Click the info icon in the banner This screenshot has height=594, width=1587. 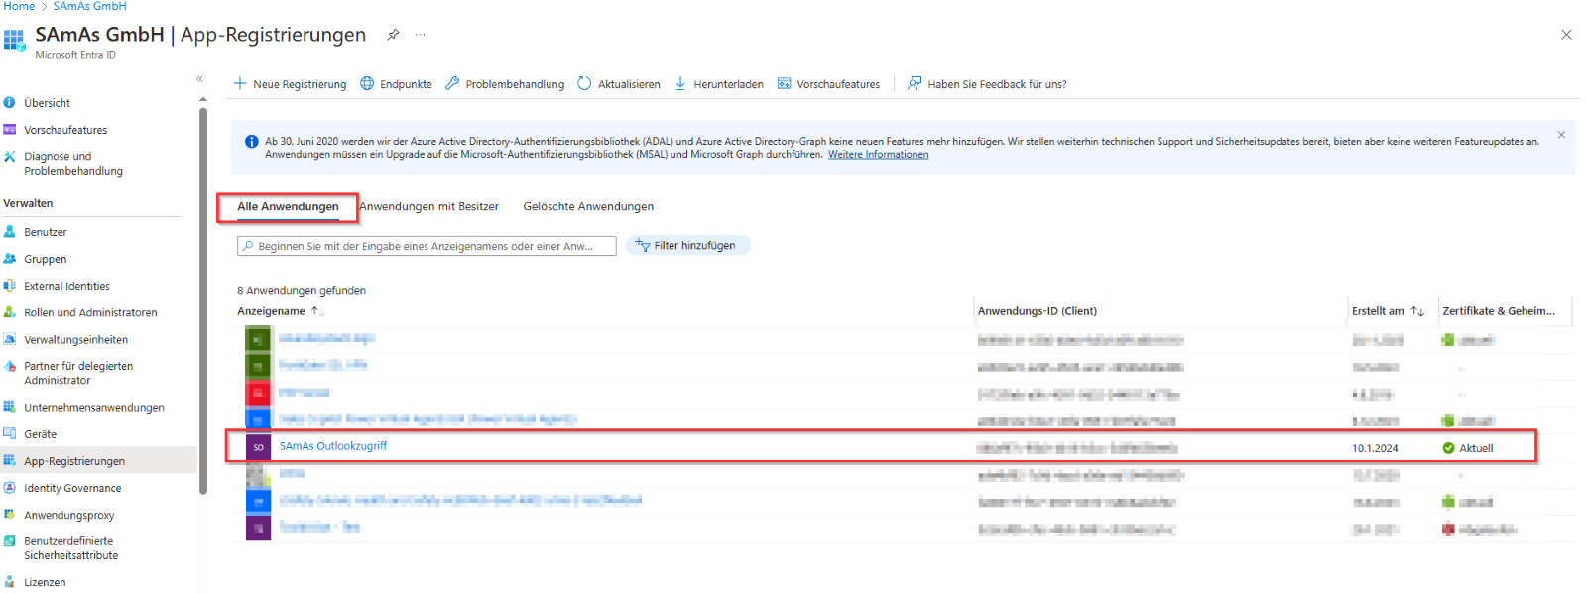[251, 142]
